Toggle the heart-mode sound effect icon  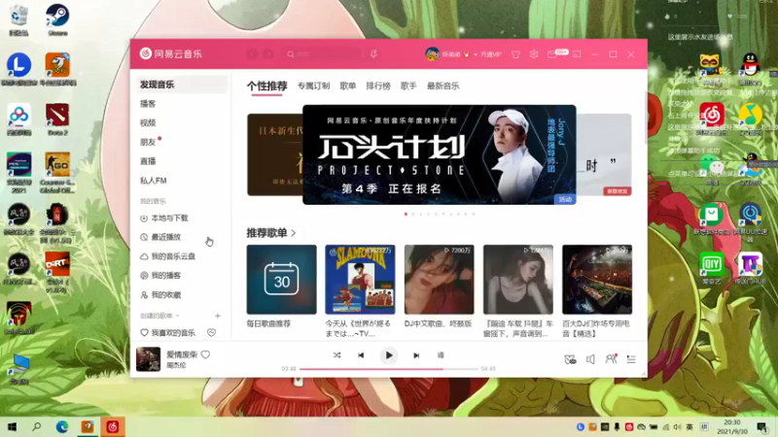pyautogui.click(x=570, y=359)
